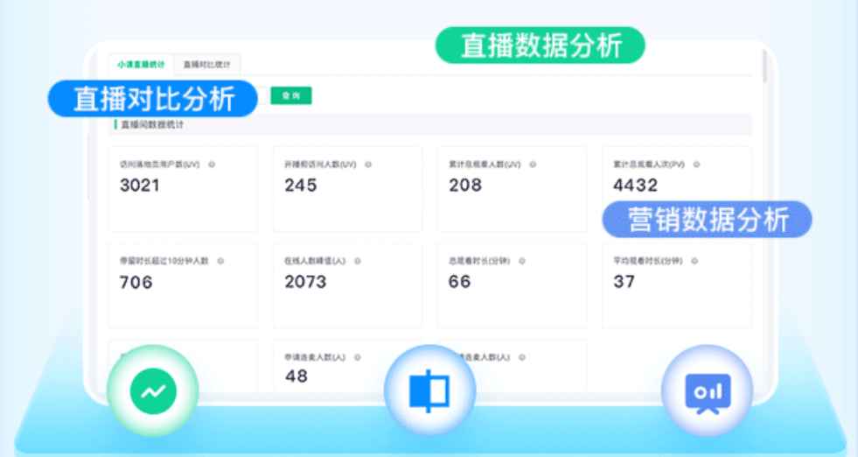Viewport: 858px width, 457px height.
Task: Click info icon beside 平均观看时长(分钟)
Action: (694, 261)
